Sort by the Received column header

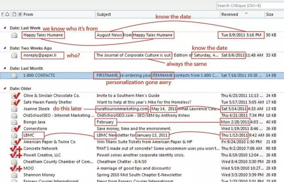pyautogui.click(x=230, y=15)
